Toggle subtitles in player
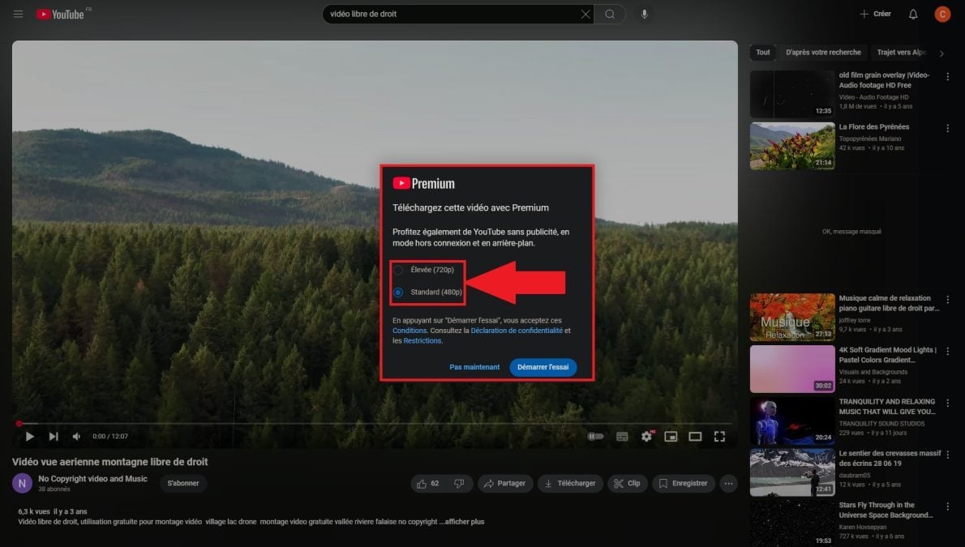The height and width of the screenshot is (547, 965). click(622, 436)
